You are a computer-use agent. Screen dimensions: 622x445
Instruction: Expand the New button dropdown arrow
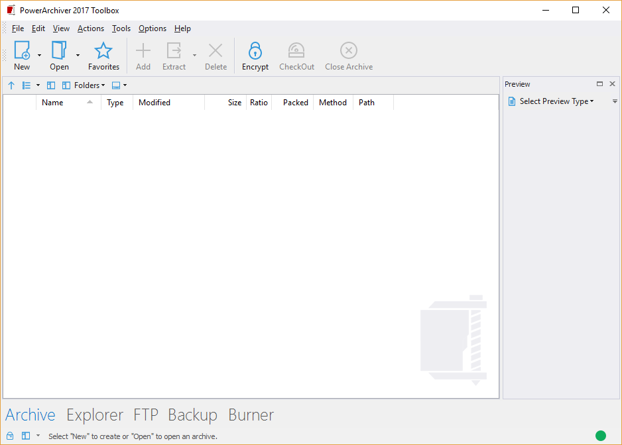(x=39, y=55)
